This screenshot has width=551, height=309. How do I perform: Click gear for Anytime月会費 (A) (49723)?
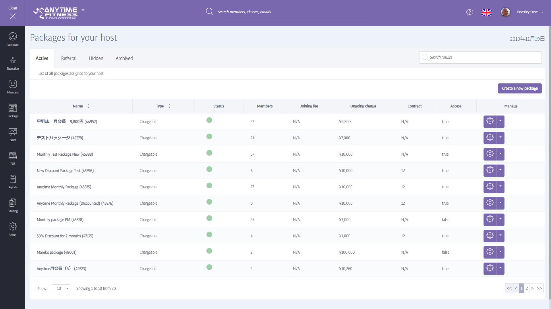tap(490, 268)
